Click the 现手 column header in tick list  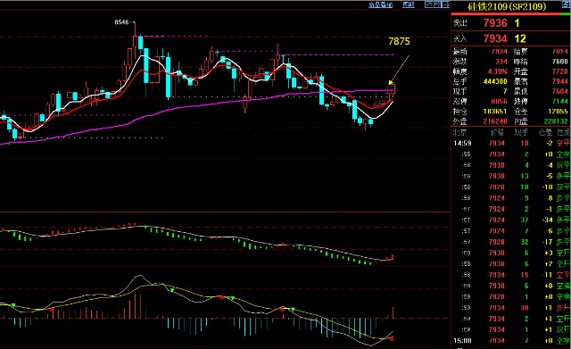521,132
